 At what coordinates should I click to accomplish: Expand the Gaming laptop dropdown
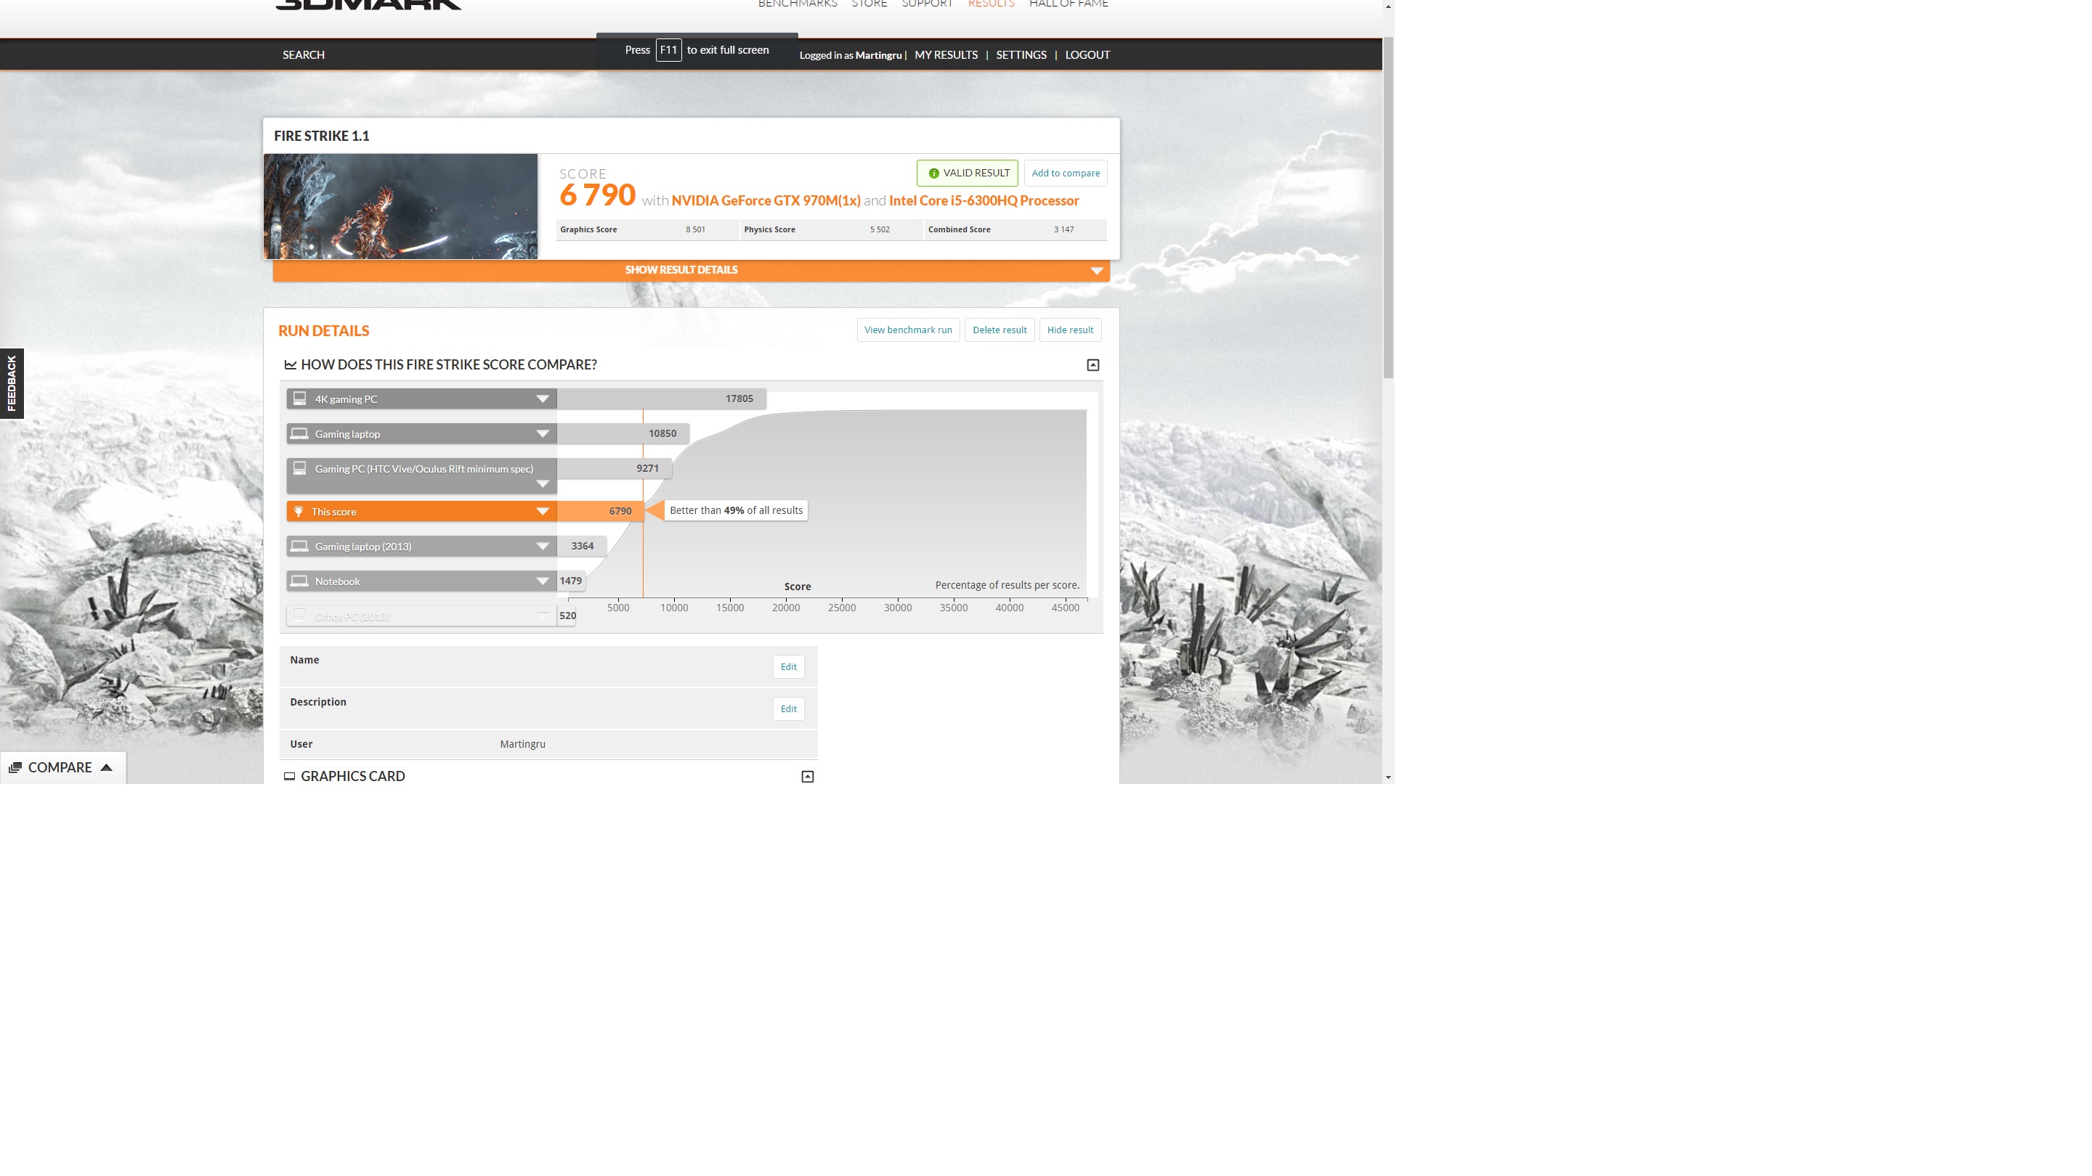[543, 434]
